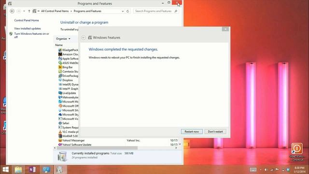Screen dimensions: 309x174
Task: Select Bing Bar program entry
Action: 66,67
